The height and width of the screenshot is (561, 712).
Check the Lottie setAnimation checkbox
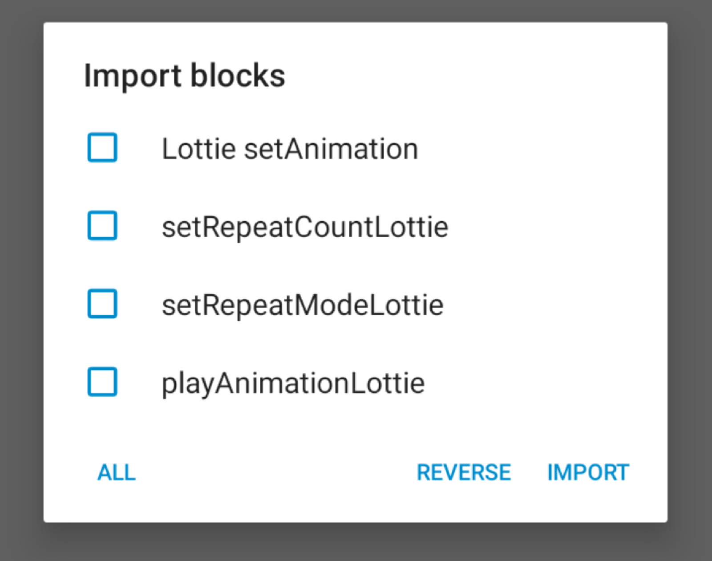(102, 147)
